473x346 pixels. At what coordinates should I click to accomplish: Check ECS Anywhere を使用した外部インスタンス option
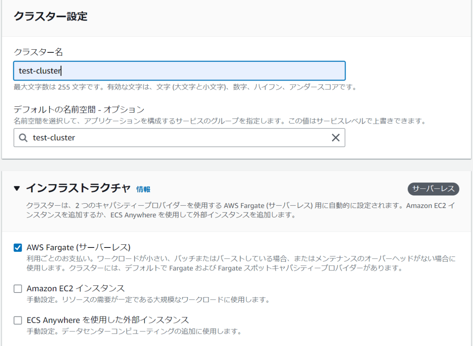pyautogui.click(x=18, y=320)
